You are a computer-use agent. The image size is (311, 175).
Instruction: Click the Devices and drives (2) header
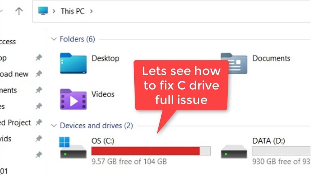click(96, 126)
